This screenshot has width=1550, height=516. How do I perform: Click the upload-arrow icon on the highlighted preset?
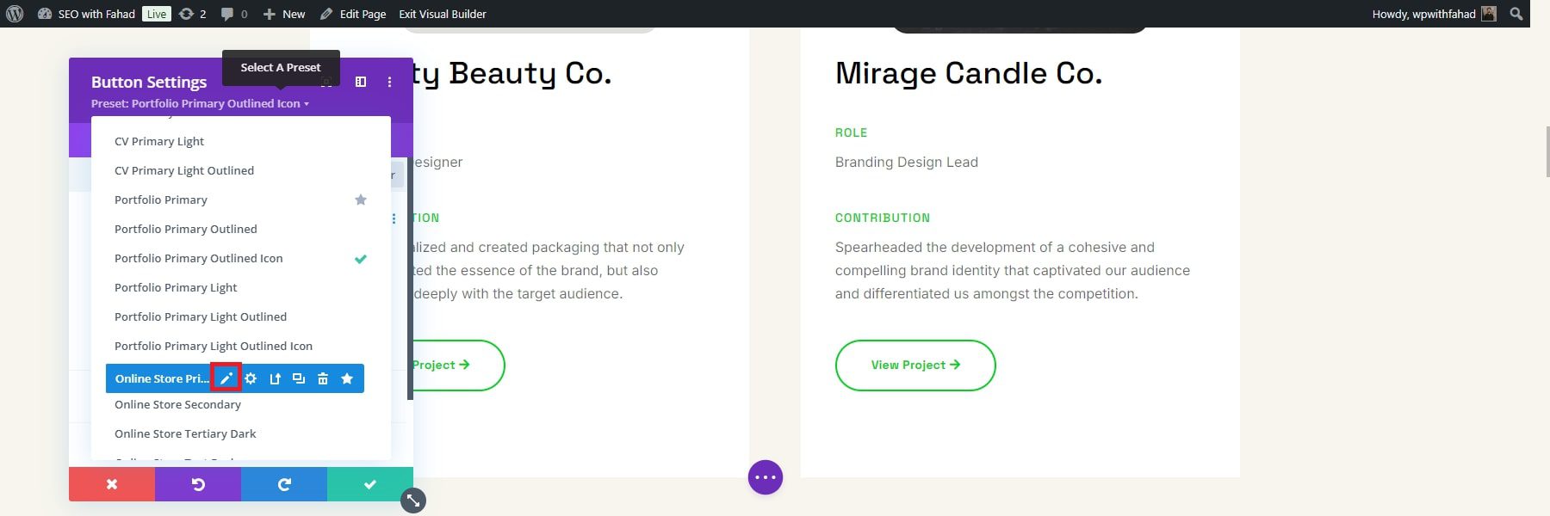[x=275, y=378]
